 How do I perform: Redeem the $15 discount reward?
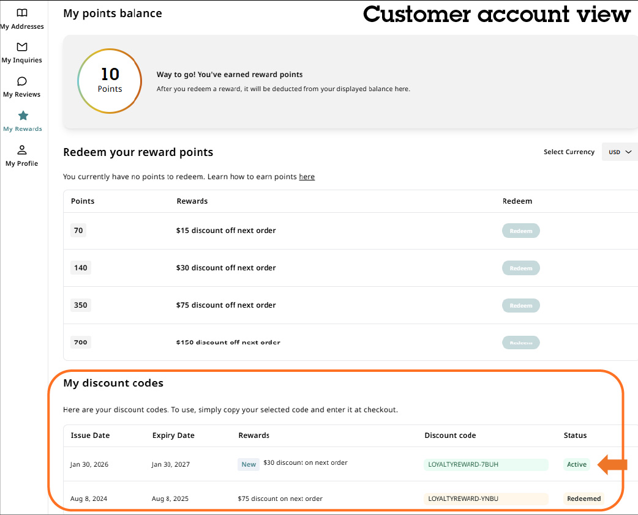click(x=520, y=231)
